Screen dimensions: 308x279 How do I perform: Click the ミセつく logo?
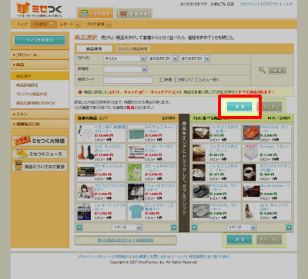pyautogui.click(x=39, y=10)
